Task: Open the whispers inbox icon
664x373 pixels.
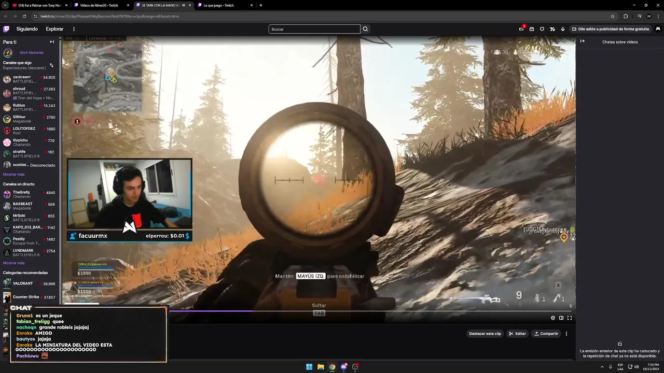Action: coord(532,29)
